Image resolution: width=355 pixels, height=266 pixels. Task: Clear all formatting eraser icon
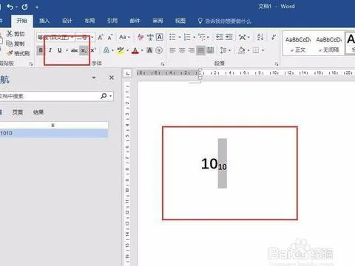click(141, 37)
